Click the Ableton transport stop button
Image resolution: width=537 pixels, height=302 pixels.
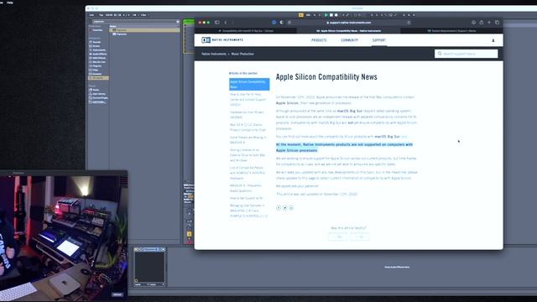coord(331,15)
